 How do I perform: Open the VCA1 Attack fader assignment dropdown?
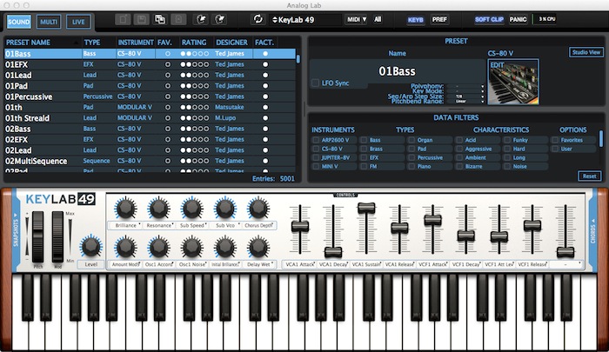(x=300, y=264)
